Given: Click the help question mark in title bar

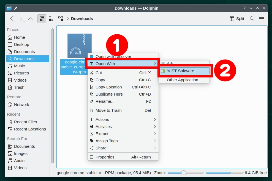Looking at the screenshot, I should (244, 8).
